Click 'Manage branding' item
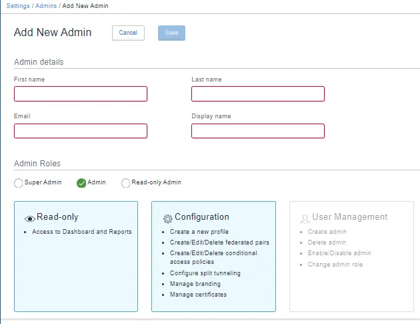This screenshot has width=420, height=324. [x=195, y=284]
